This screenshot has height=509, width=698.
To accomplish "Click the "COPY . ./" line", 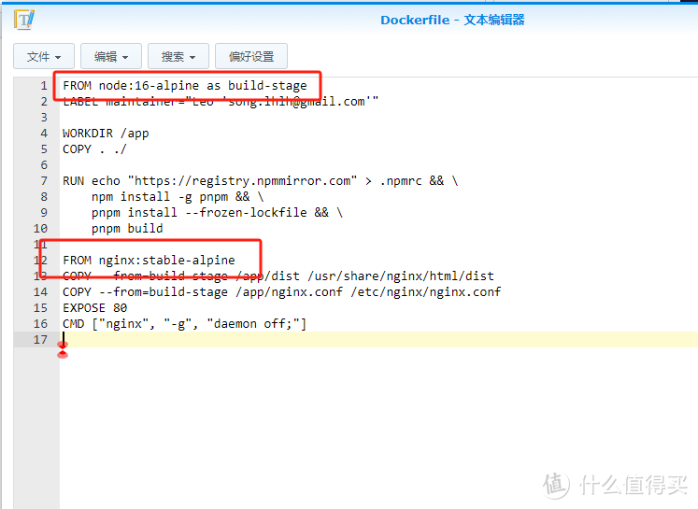I will tap(94, 149).
